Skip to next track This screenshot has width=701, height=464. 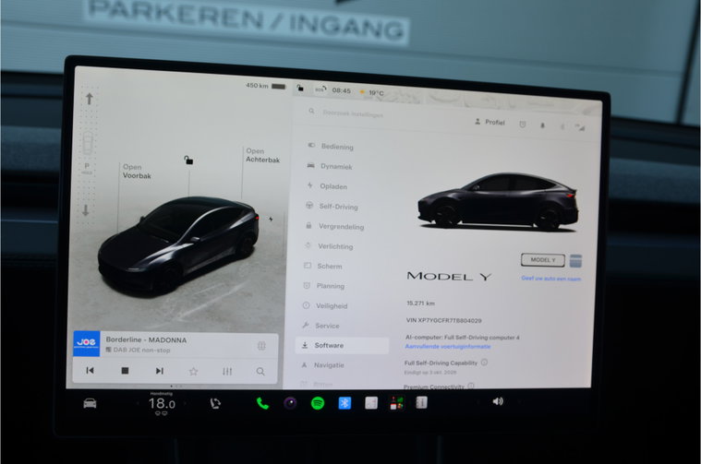160,371
